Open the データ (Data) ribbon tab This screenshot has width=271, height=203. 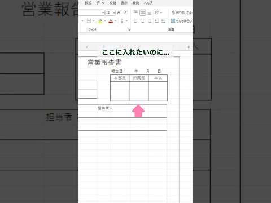click(x=100, y=3)
